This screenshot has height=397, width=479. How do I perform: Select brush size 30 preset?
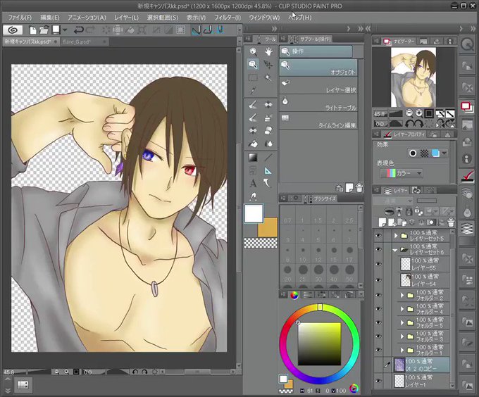coord(318,272)
